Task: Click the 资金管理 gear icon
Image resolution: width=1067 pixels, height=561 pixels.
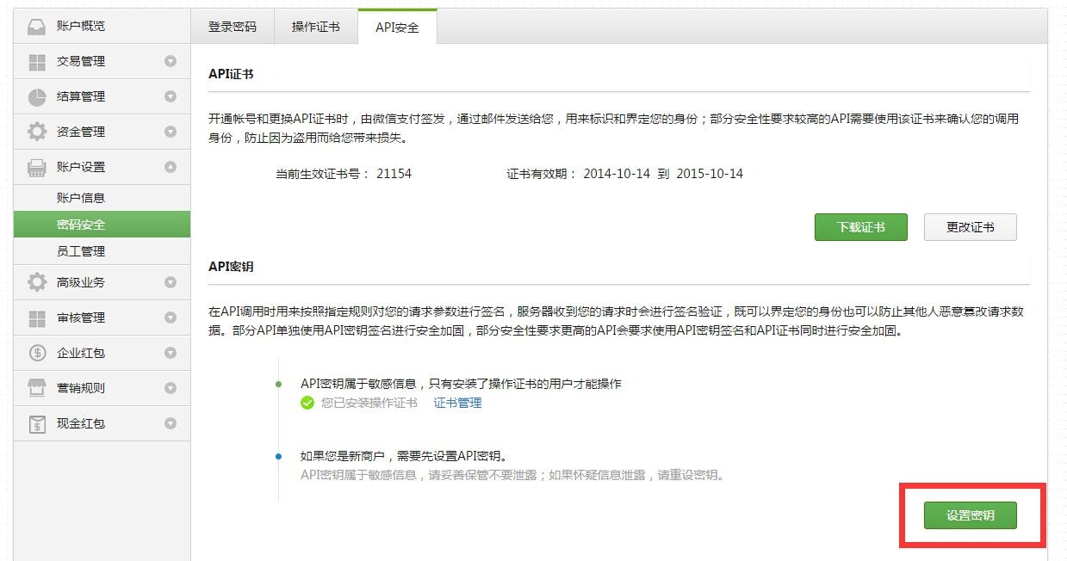Action: 37,133
